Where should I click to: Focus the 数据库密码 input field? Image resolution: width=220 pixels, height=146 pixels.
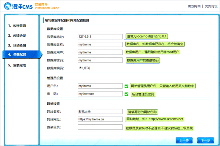(100, 60)
